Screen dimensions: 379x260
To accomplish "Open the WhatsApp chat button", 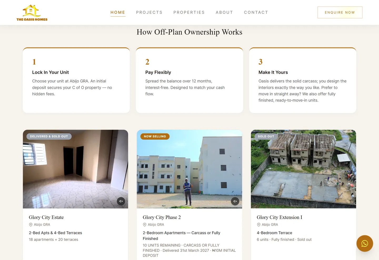I will (x=365, y=243).
